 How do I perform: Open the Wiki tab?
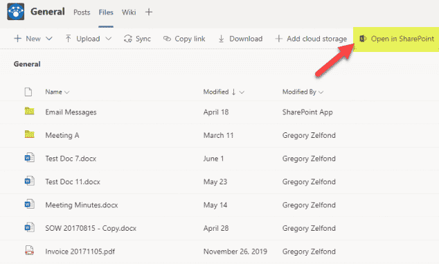coord(129,12)
